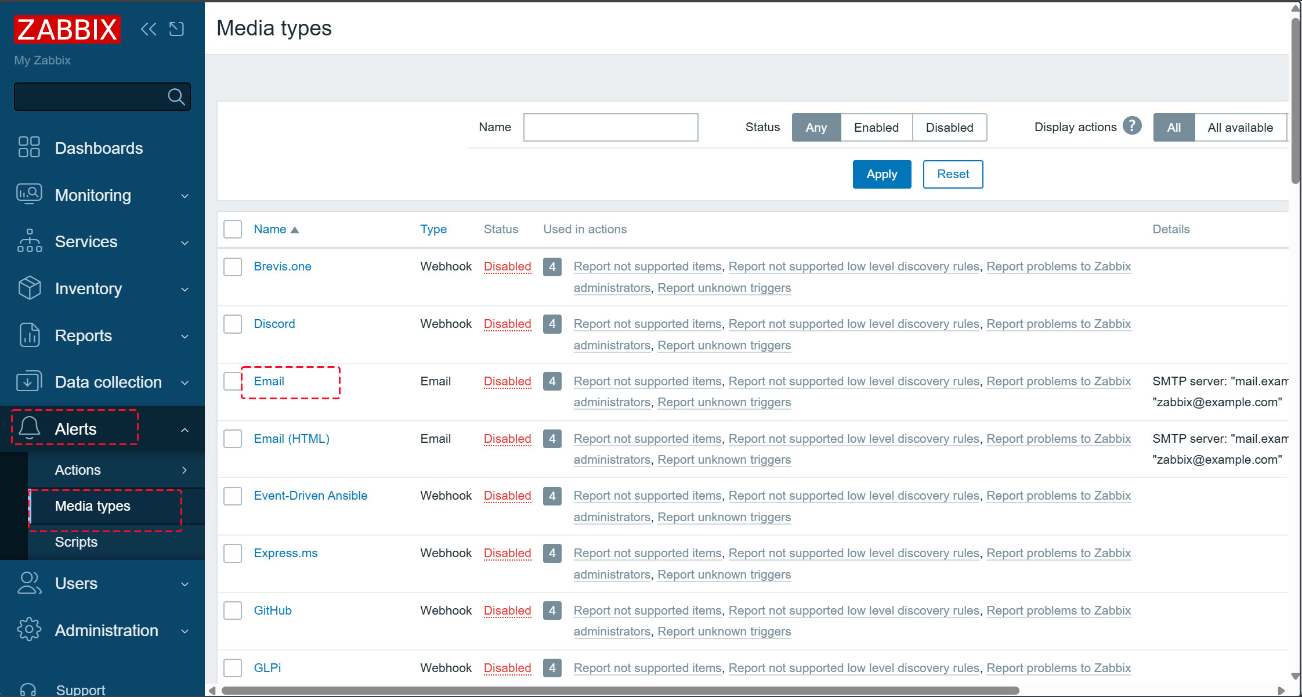Click Display actions help question icon

pos(1131,126)
